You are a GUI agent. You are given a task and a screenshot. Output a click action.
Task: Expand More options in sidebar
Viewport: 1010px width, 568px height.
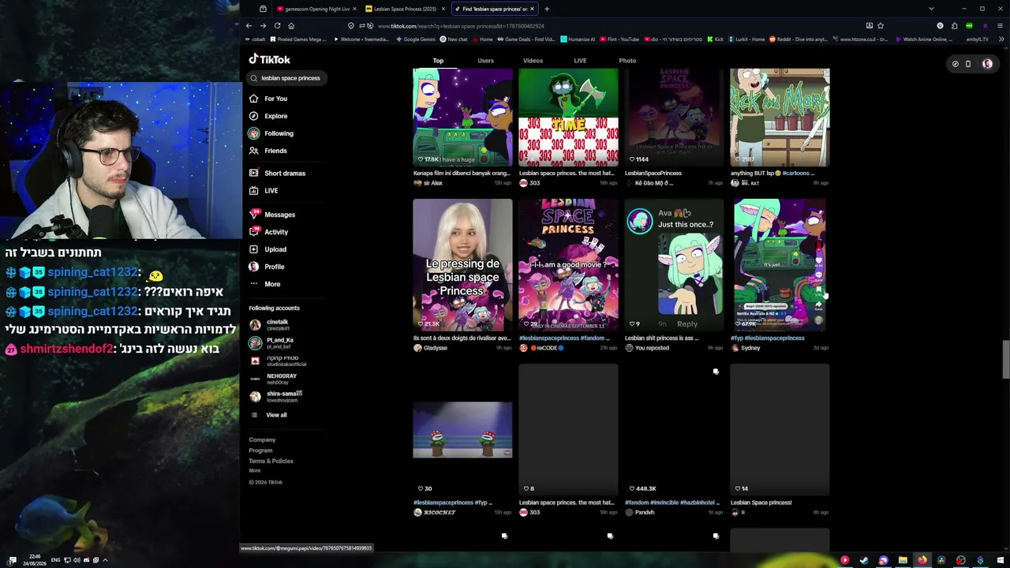(x=264, y=284)
